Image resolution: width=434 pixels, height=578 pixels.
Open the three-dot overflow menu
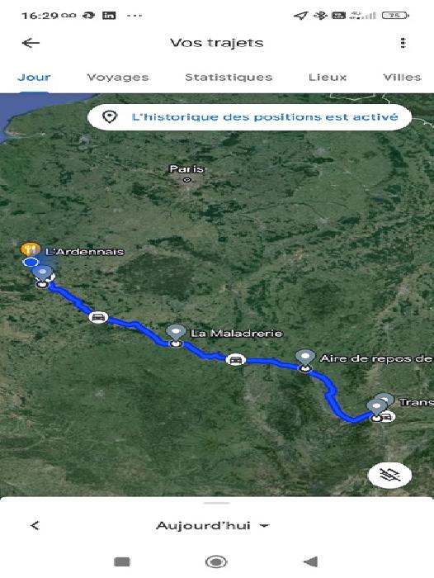click(x=403, y=43)
